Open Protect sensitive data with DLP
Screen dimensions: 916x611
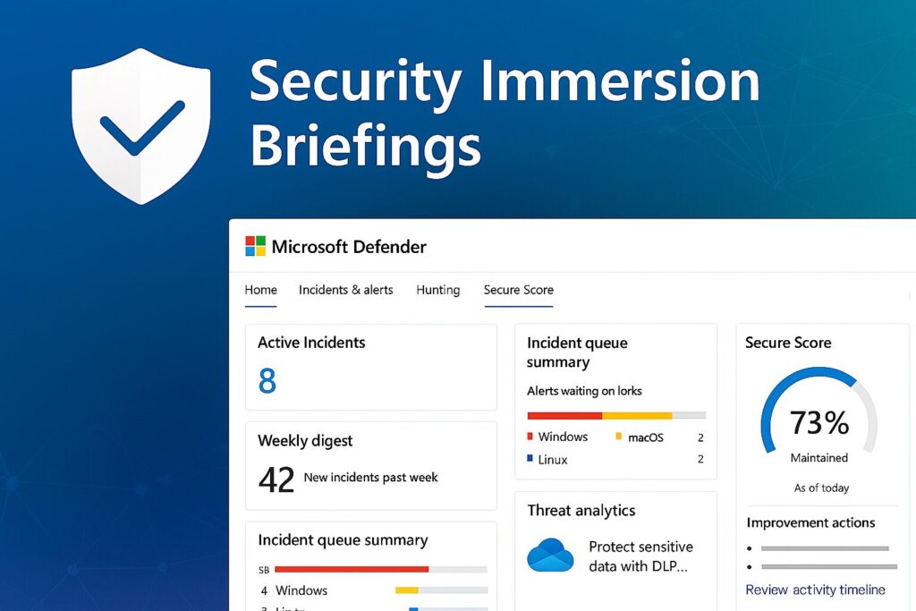point(640,556)
